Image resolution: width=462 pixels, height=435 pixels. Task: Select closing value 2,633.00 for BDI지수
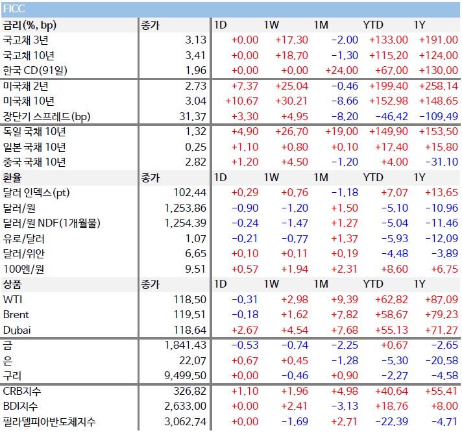click(x=186, y=406)
